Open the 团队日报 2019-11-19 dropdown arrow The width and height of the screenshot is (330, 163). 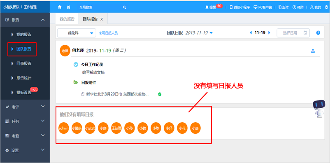pos(211,33)
